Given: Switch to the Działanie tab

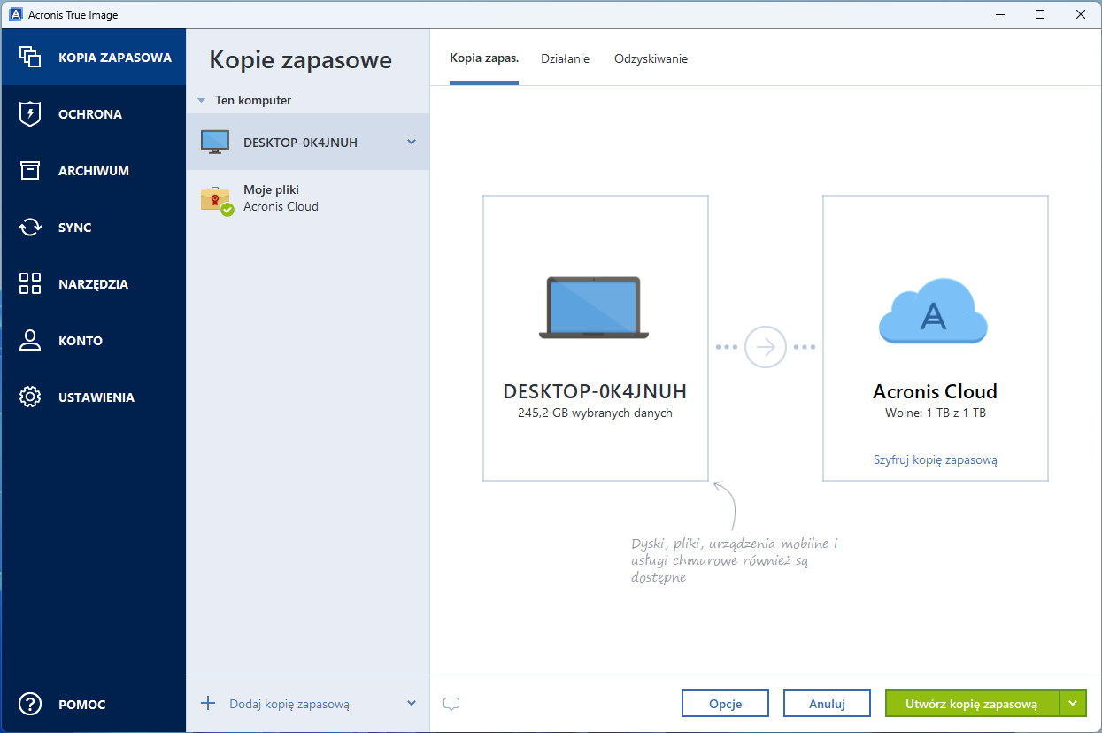Looking at the screenshot, I should [566, 58].
